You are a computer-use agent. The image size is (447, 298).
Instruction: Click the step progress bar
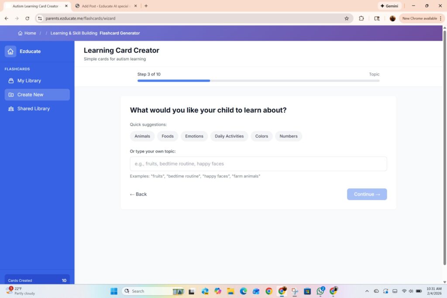point(258,81)
